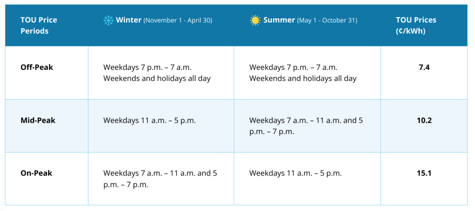Screen dimensions: 475x211
Task: Click the Winter date range November 1 - April 30
Action: click(x=178, y=21)
